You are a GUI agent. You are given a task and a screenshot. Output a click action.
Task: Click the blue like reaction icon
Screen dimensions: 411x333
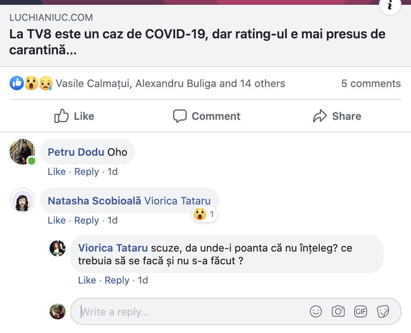(x=17, y=83)
